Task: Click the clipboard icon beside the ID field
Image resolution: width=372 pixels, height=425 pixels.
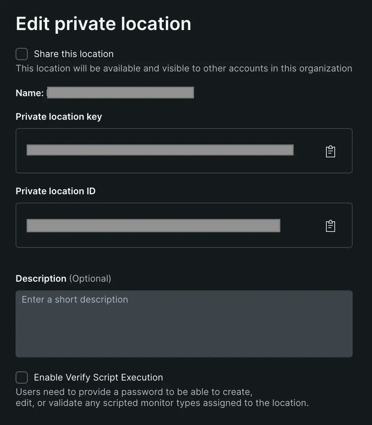Action: [x=330, y=225]
